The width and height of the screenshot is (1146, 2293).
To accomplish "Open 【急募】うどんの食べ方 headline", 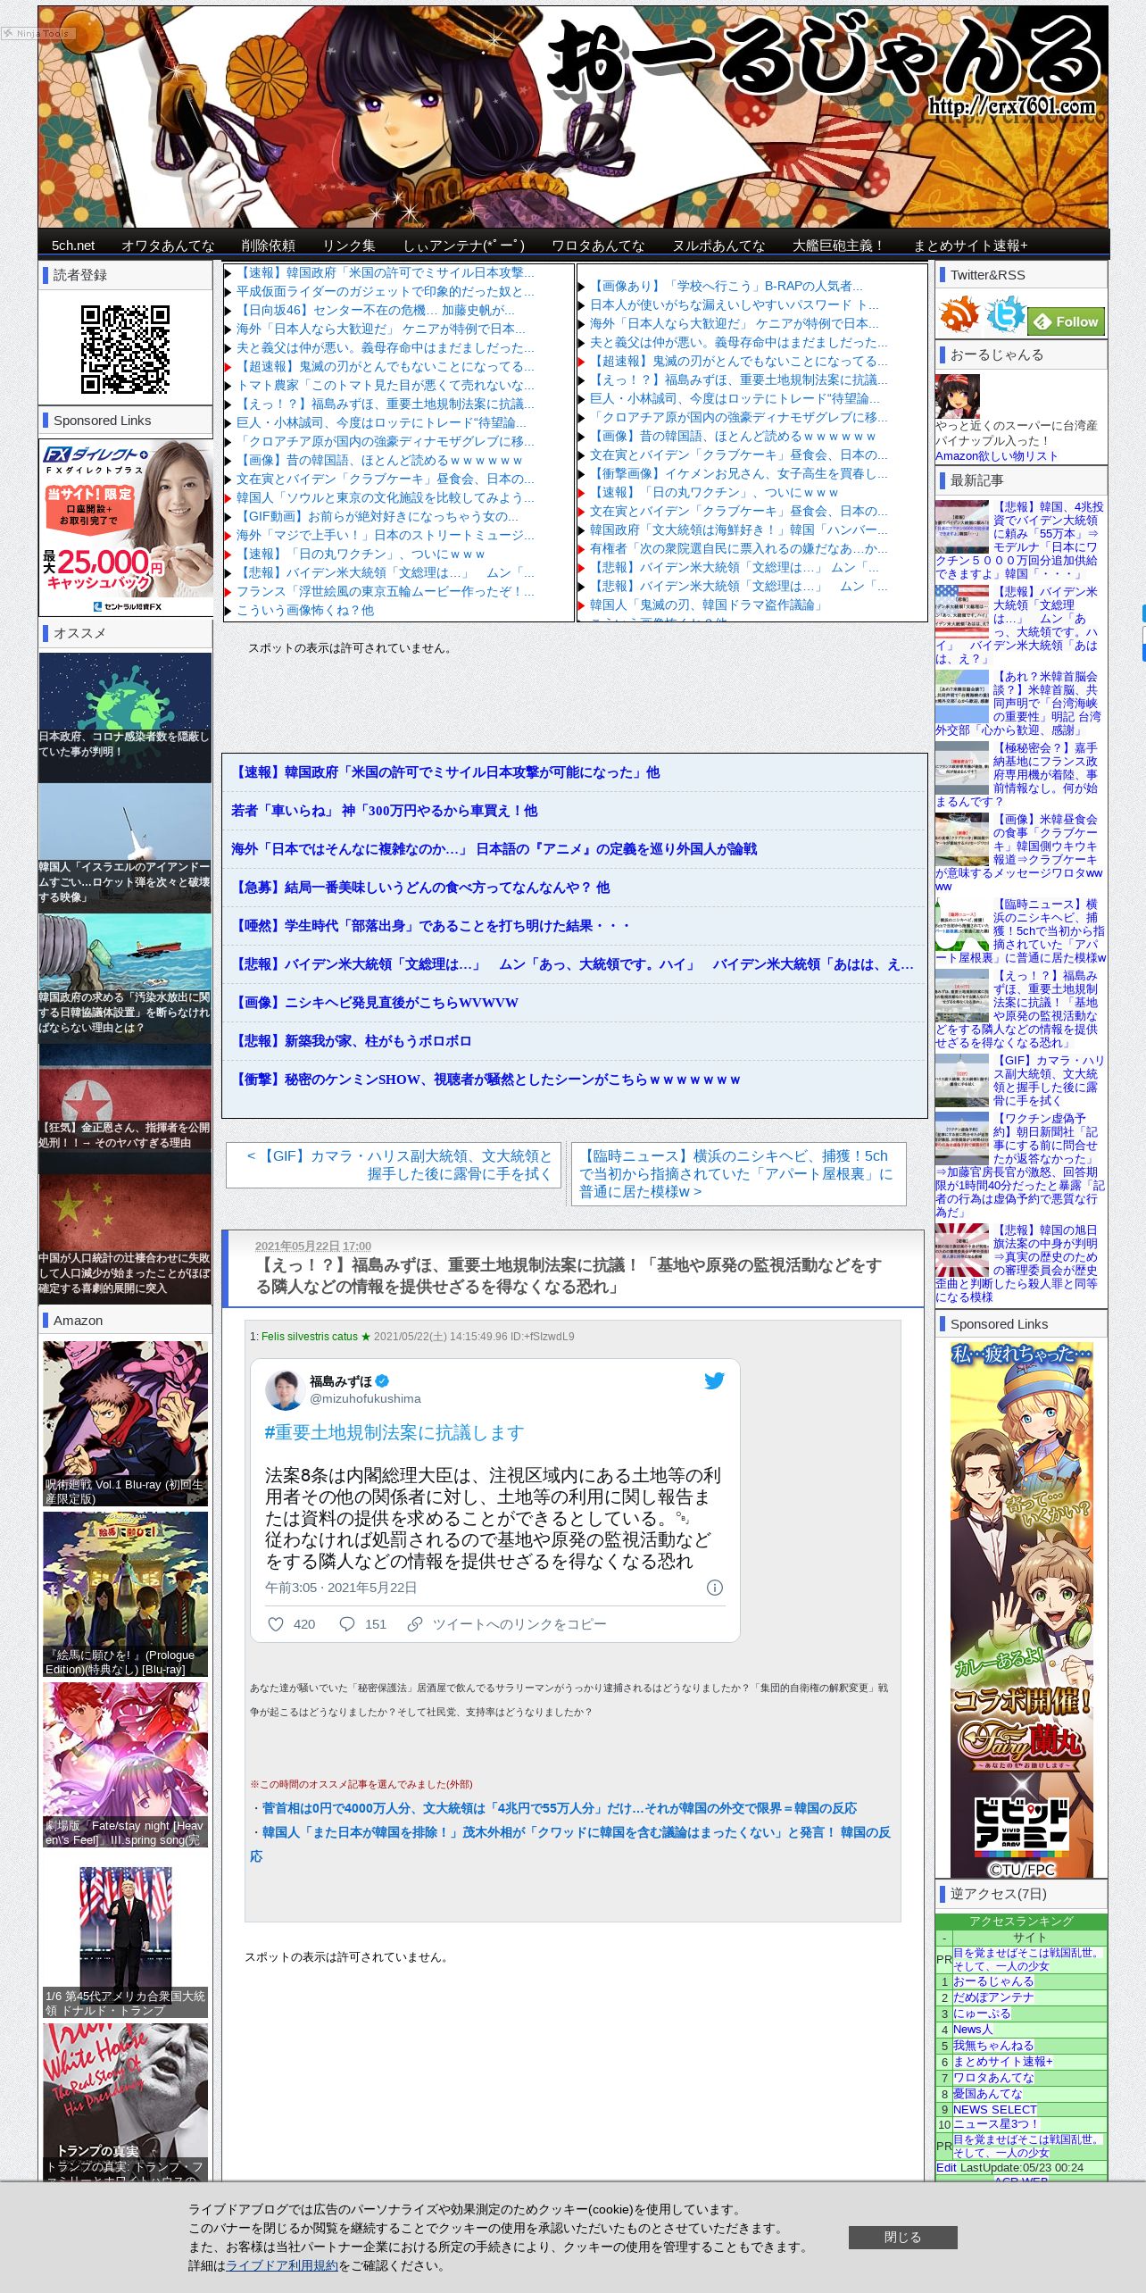I will (x=420, y=888).
